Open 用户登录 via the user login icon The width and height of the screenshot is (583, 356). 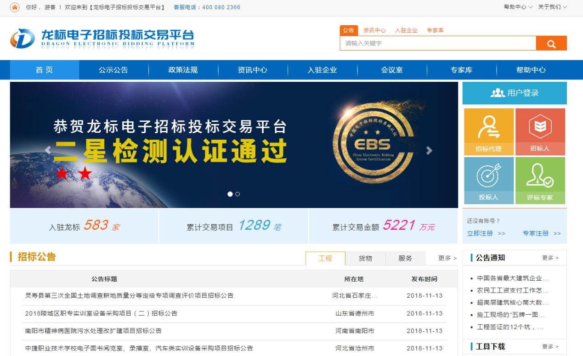[514, 93]
